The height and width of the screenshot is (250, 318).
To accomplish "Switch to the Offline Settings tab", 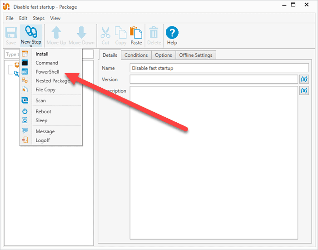I will pyautogui.click(x=196, y=55).
